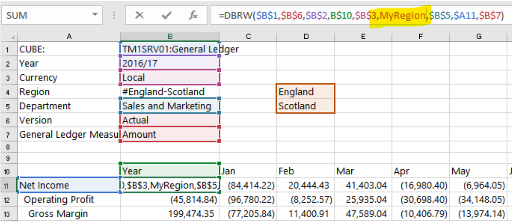Click the 41,403.04 value cell
514x224 pixels.
363,185
